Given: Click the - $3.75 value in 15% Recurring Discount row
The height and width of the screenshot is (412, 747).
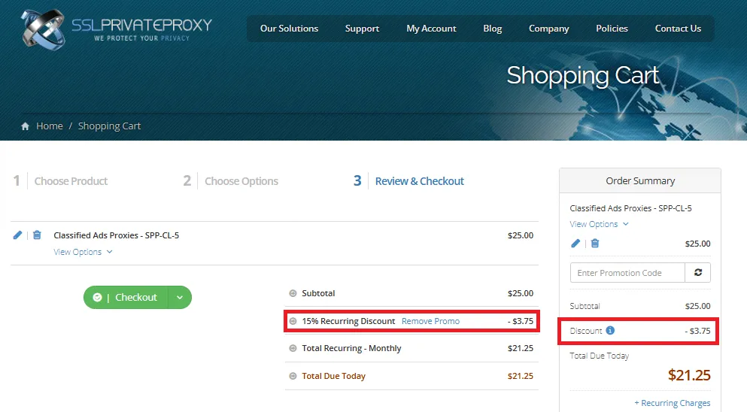Looking at the screenshot, I should 521,321.
